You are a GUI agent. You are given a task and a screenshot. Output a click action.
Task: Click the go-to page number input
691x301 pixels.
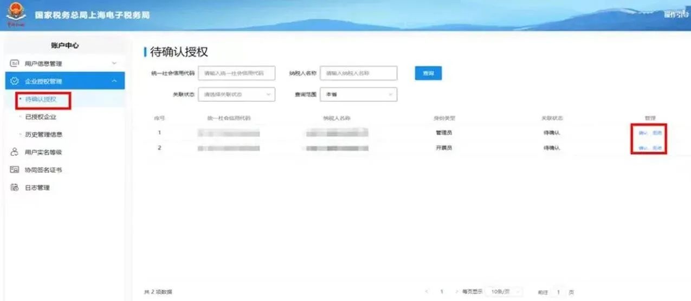558,292
